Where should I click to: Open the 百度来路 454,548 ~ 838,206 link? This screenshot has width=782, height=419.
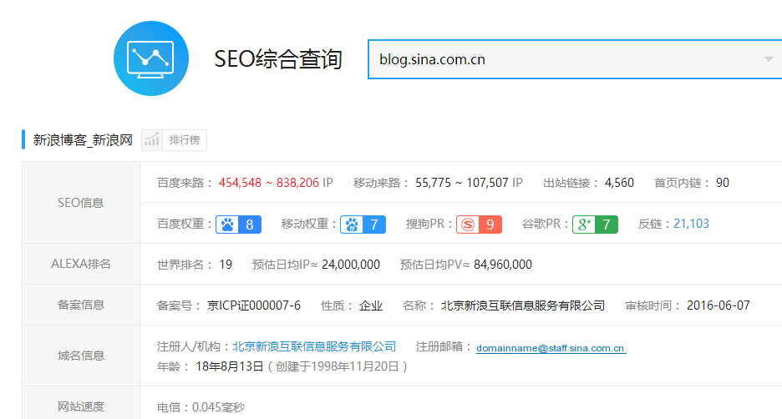pos(269,183)
